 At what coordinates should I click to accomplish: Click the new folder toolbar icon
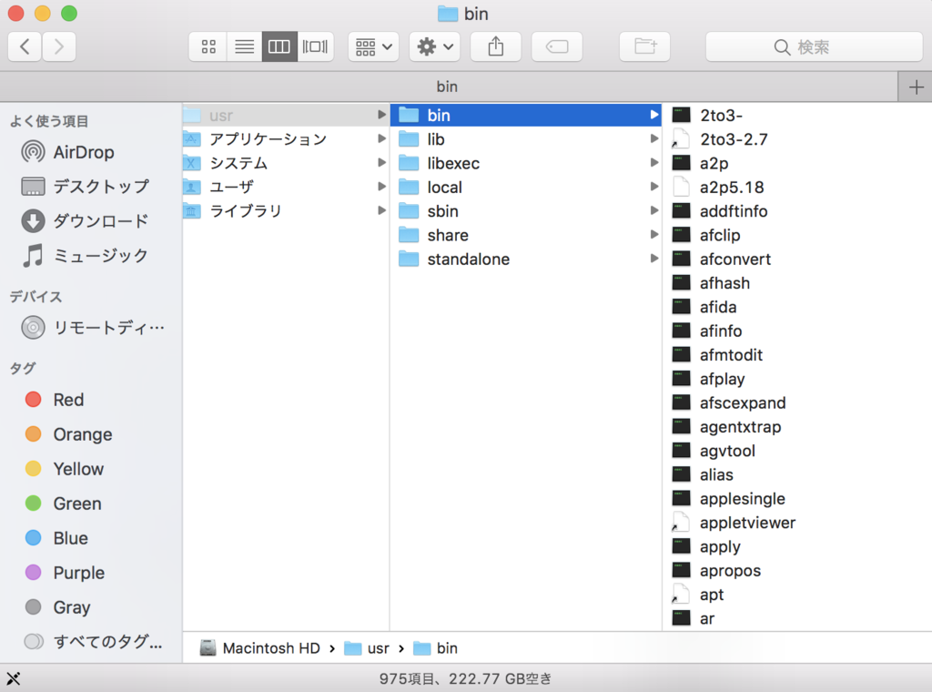tap(645, 46)
